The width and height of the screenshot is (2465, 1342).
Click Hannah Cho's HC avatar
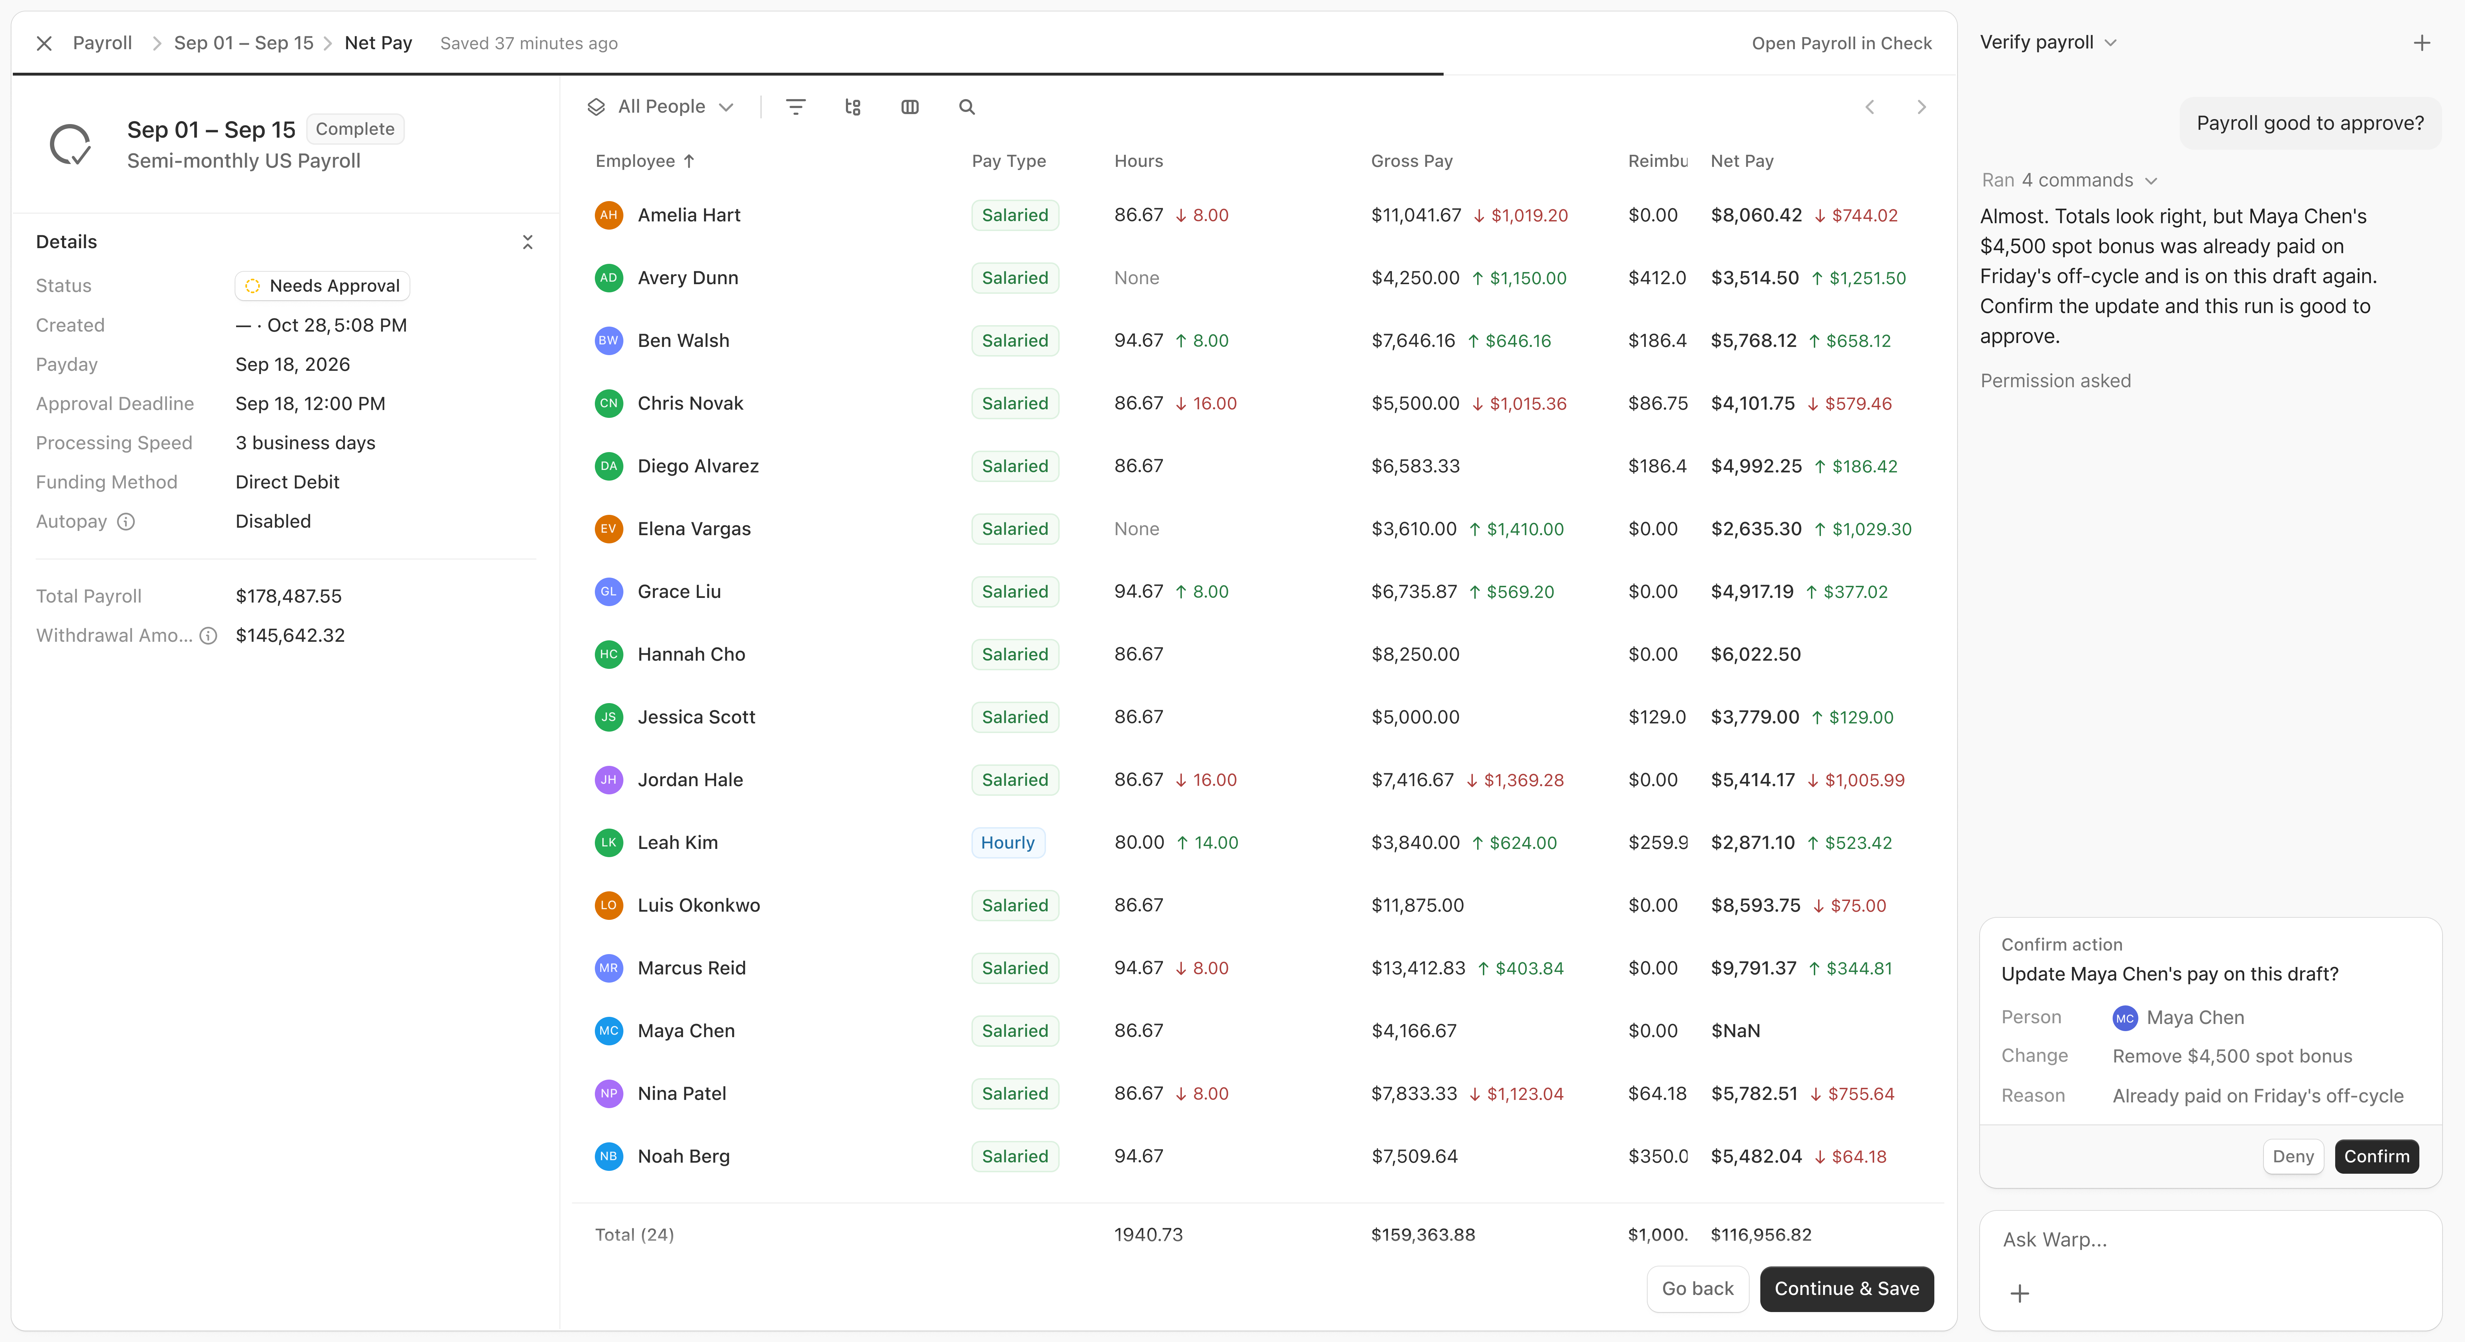pyautogui.click(x=609, y=654)
